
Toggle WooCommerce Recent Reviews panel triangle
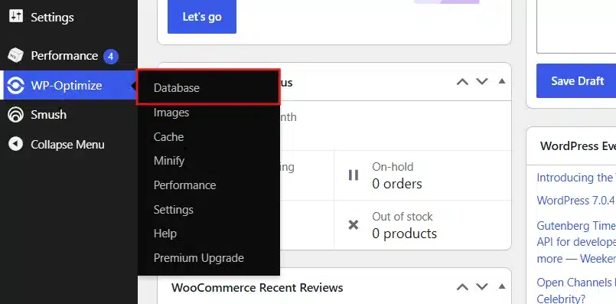click(x=502, y=286)
